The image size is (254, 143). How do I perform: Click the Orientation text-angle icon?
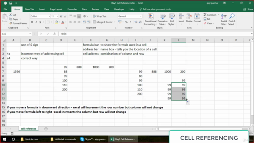pos(85,16)
